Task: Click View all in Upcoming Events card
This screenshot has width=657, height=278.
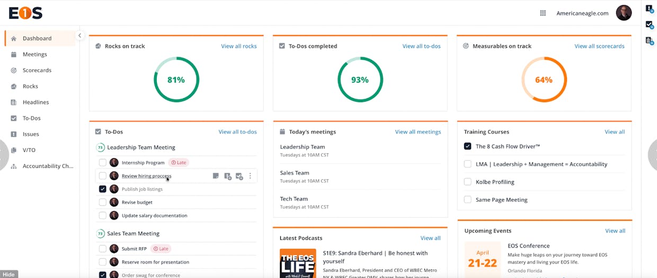Action: pyautogui.click(x=615, y=231)
